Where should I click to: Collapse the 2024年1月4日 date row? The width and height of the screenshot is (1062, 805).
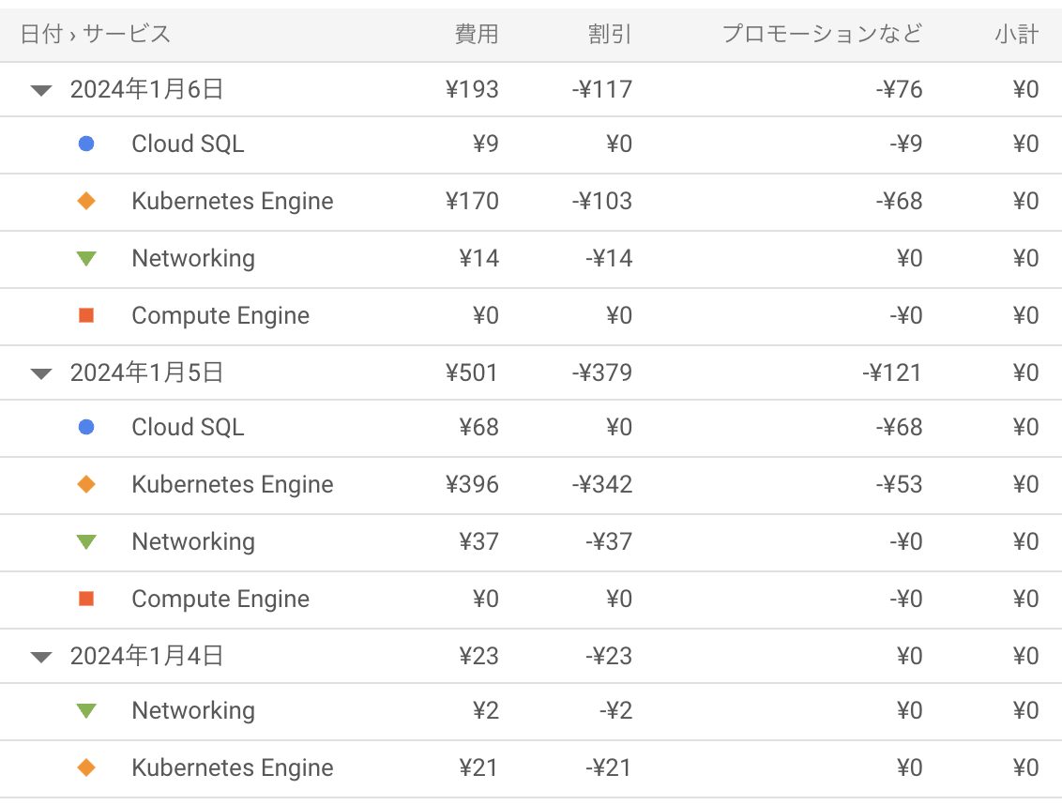click(x=40, y=658)
